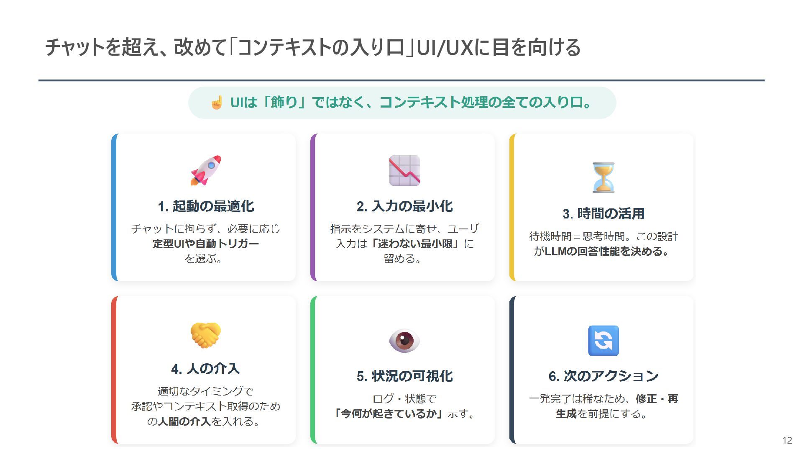Click the bold text 定型UIや自動トリガー
The width and height of the screenshot is (803, 452).
click(x=206, y=244)
